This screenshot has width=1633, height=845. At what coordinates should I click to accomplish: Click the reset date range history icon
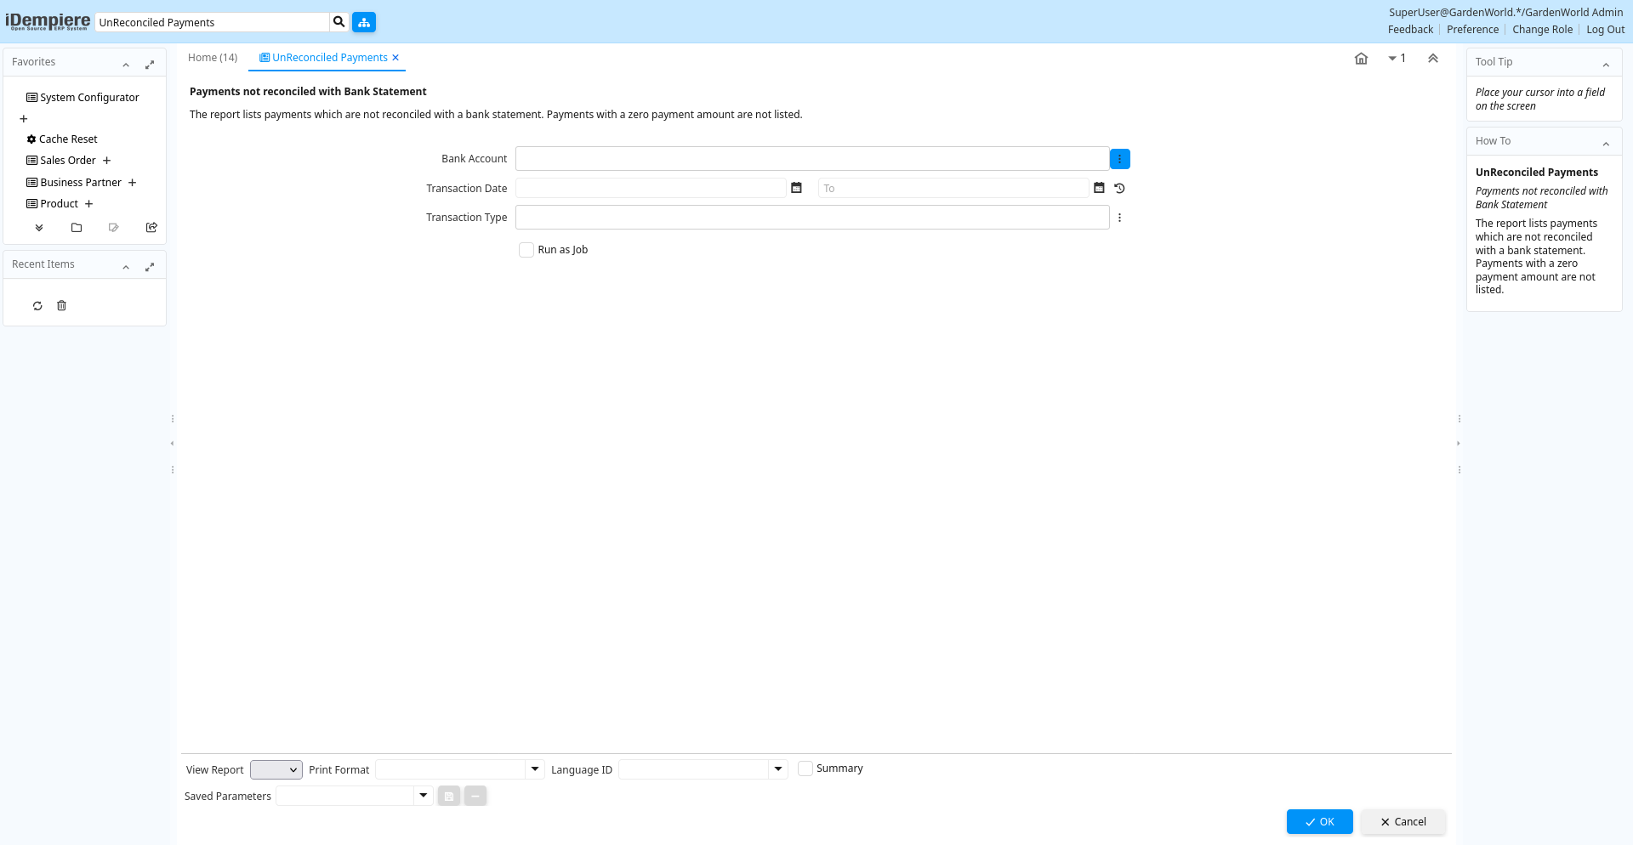pyautogui.click(x=1119, y=188)
